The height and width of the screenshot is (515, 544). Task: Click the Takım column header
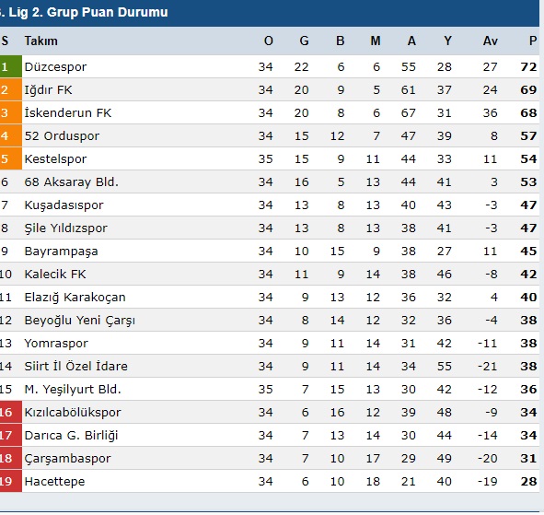pos(41,41)
